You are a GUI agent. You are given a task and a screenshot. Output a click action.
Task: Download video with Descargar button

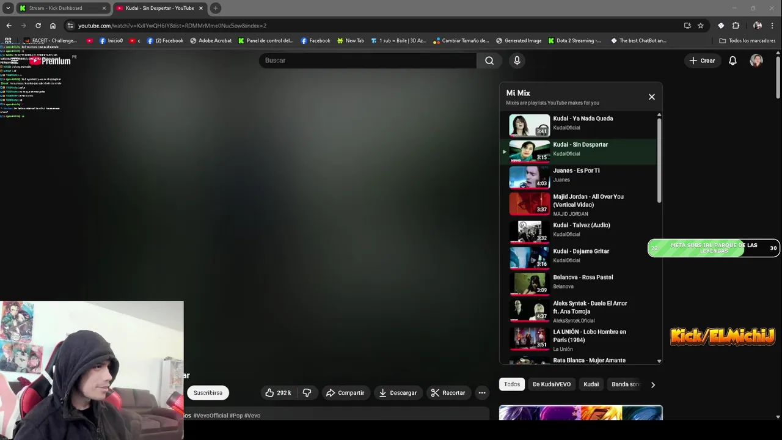(x=398, y=393)
